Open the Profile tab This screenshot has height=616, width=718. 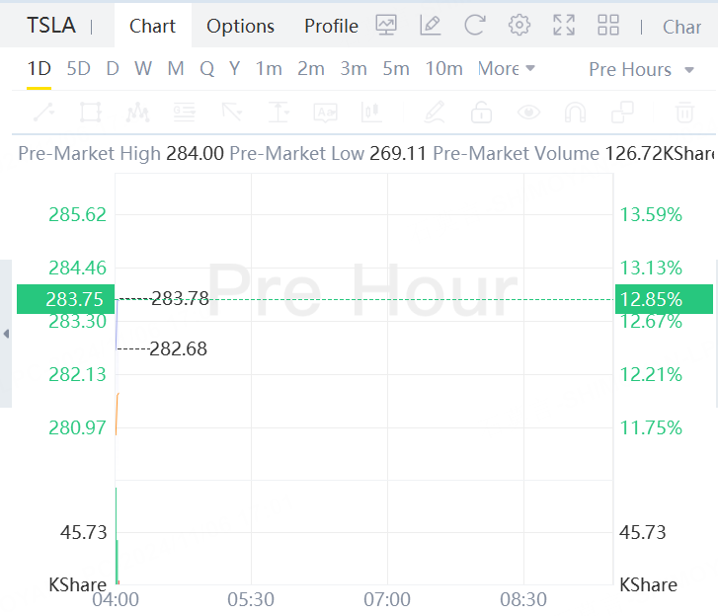point(331,27)
